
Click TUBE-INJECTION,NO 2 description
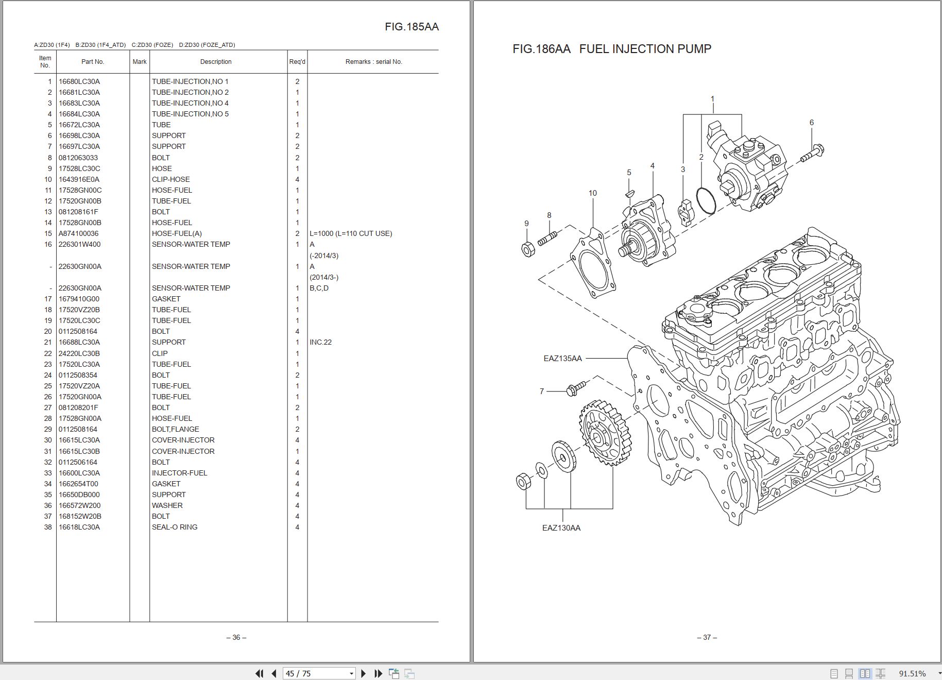[190, 92]
